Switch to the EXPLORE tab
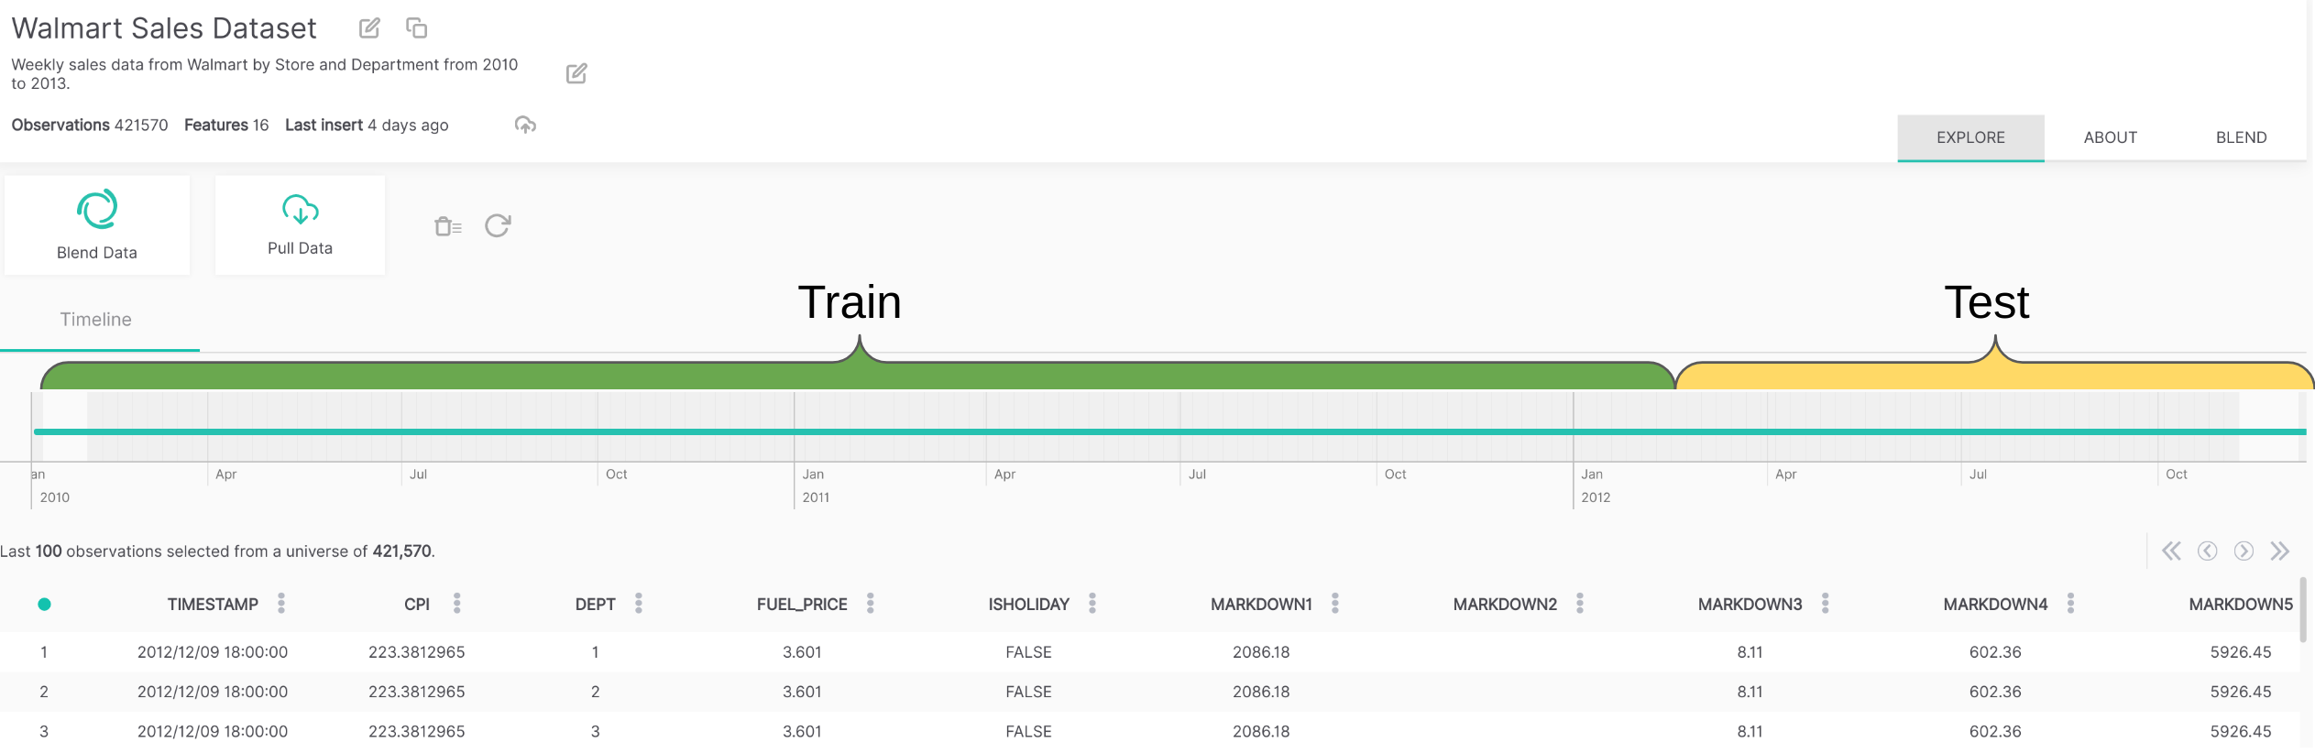2315x753 pixels. 1970,137
